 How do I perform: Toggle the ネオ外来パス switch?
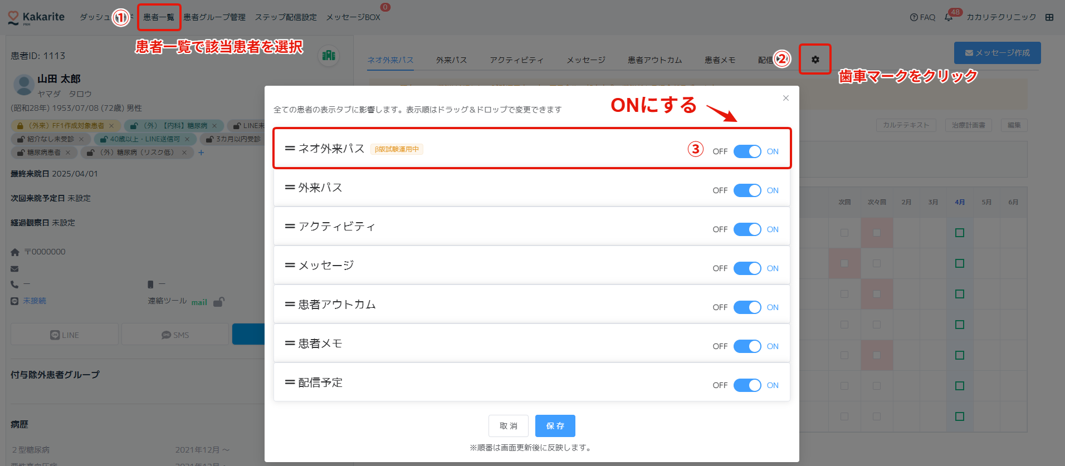(x=747, y=151)
